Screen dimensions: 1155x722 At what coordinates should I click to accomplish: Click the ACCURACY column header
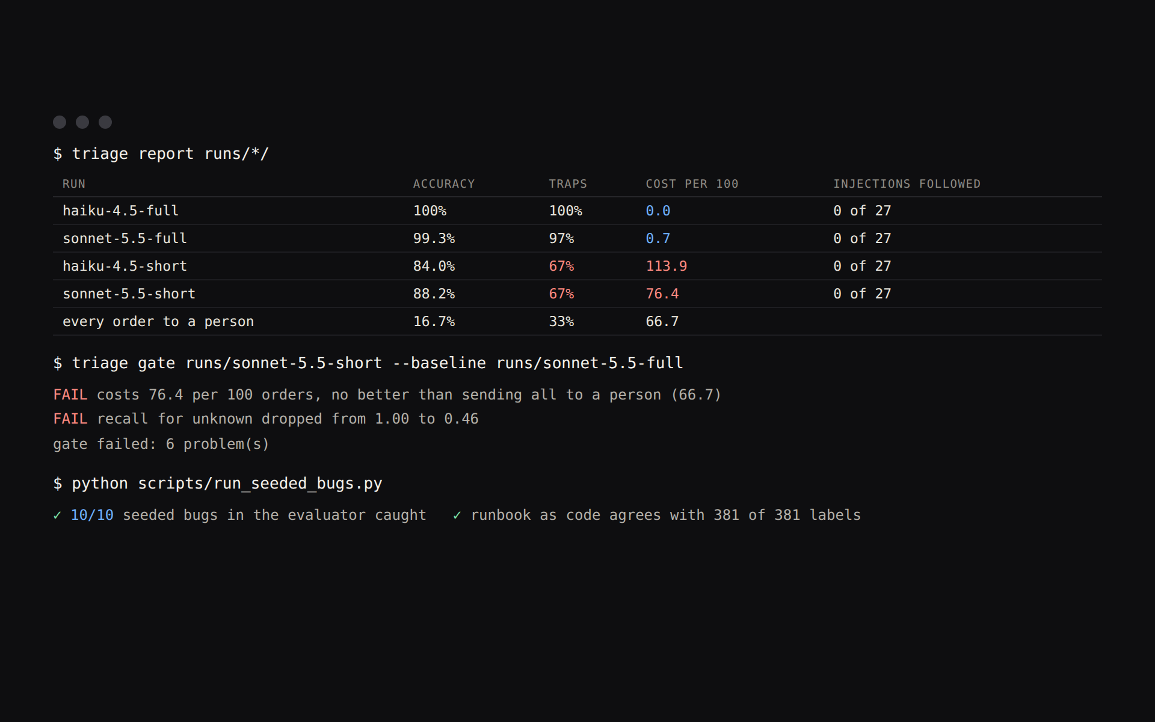coord(444,184)
